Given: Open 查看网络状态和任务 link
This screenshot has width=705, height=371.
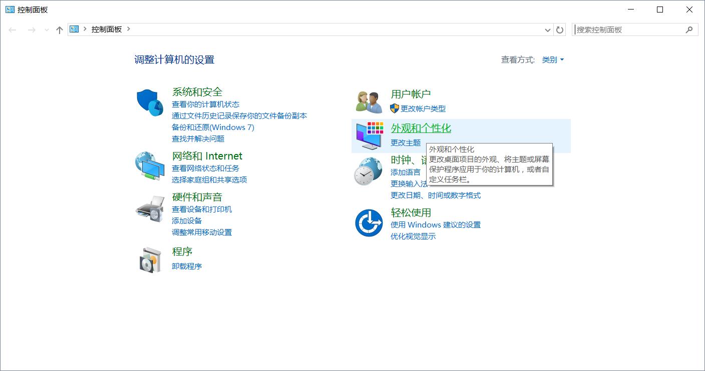Looking at the screenshot, I should [x=206, y=168].
